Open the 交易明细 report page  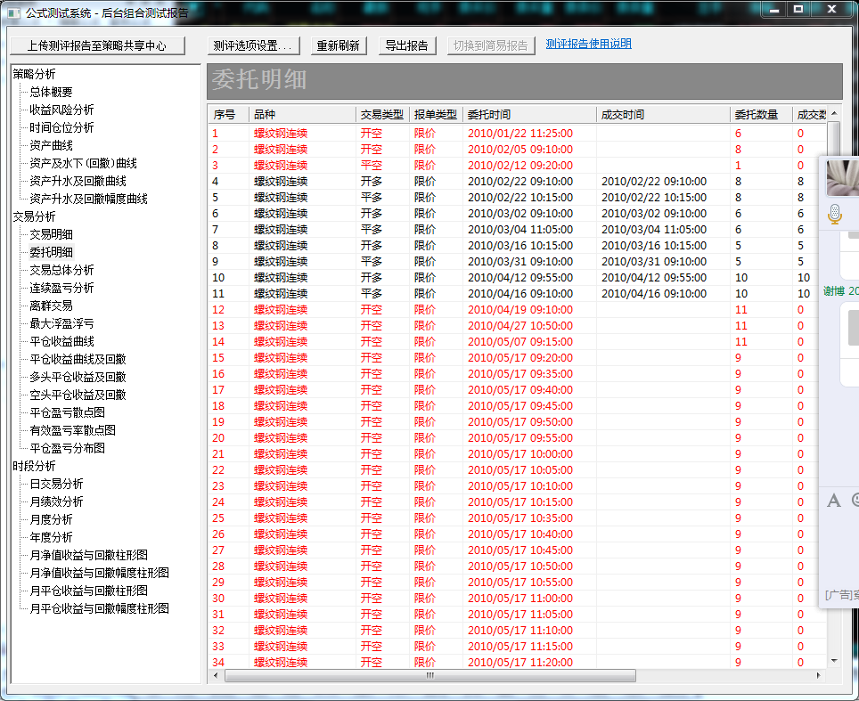click(x=51, y=234)
